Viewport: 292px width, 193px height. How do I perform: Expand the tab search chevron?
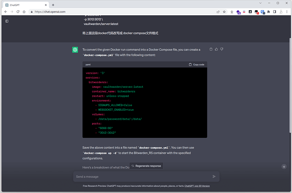[x=261, y=3]
